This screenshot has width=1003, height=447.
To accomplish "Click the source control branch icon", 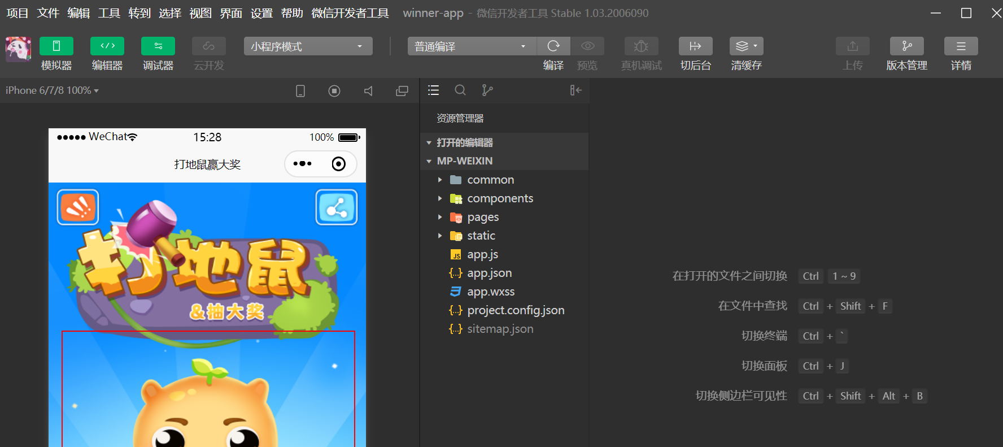I will point(487,90).
